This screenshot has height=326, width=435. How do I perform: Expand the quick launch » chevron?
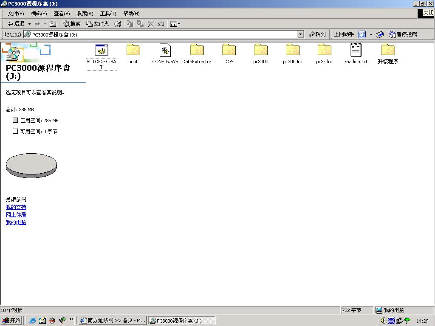pyautogui.click(x=71, y=319)
